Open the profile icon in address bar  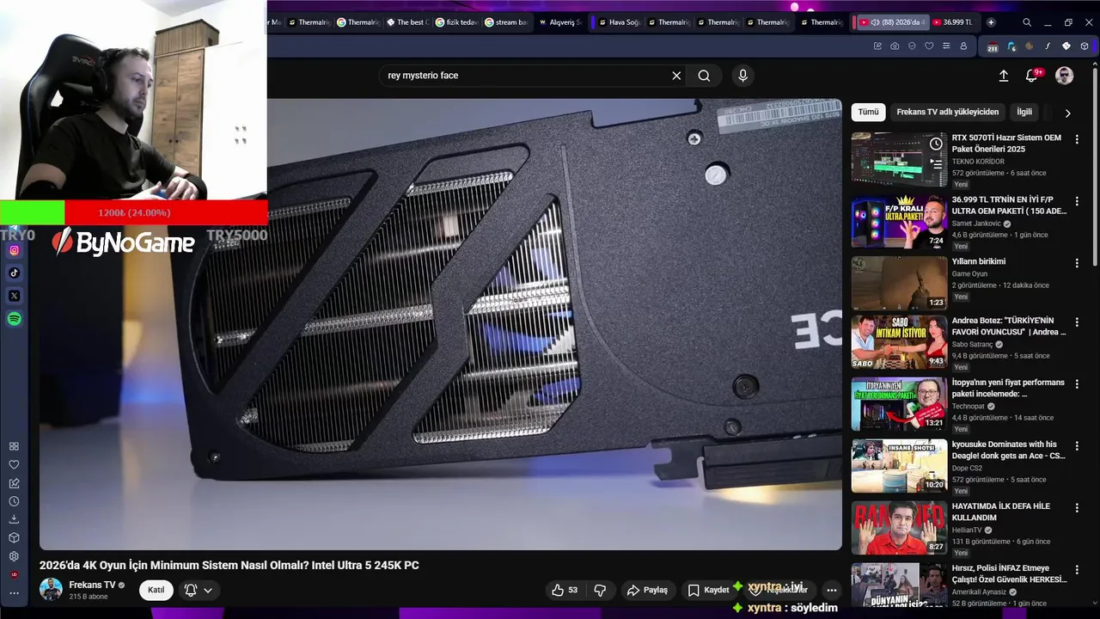tap(963, 46)
